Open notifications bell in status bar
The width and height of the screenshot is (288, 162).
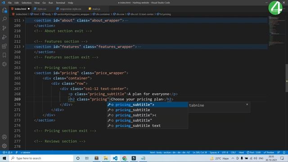[x=284, y=153]
